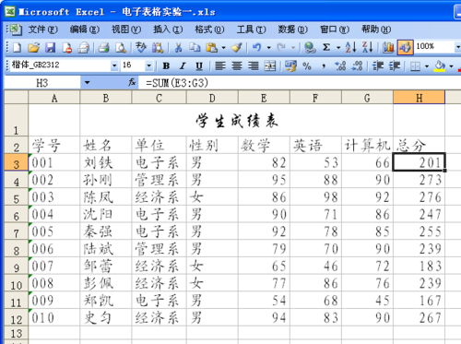
Task: Open the 视图 menu
Action: [126, 30]
